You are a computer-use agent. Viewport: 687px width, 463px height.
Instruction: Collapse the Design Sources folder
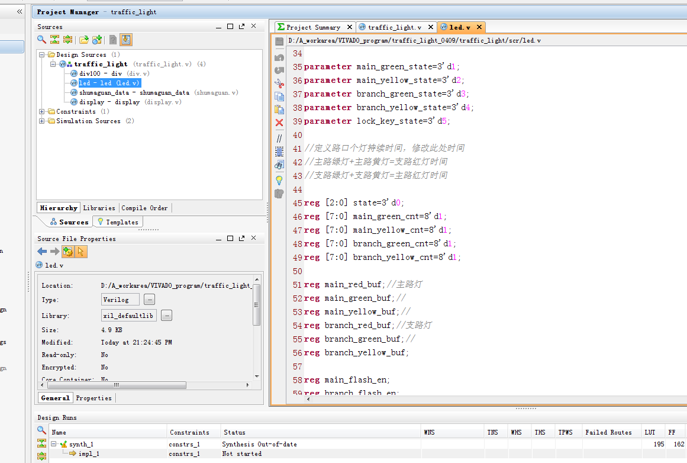point(42,55)
